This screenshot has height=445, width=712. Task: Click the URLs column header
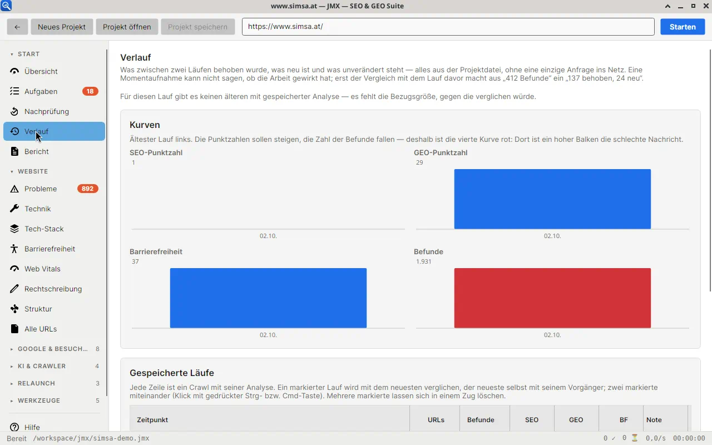(436, 419)
